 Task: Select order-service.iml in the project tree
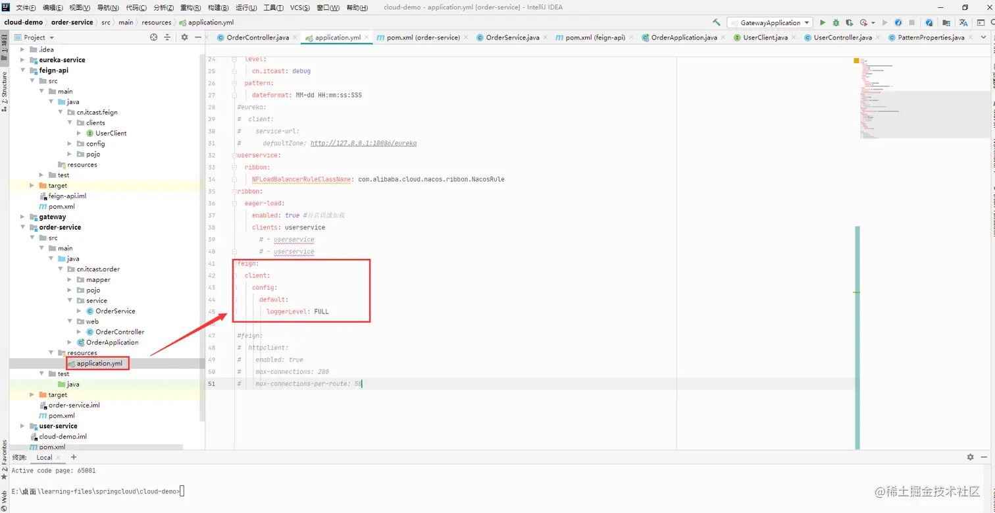click(x=74, y=405)
